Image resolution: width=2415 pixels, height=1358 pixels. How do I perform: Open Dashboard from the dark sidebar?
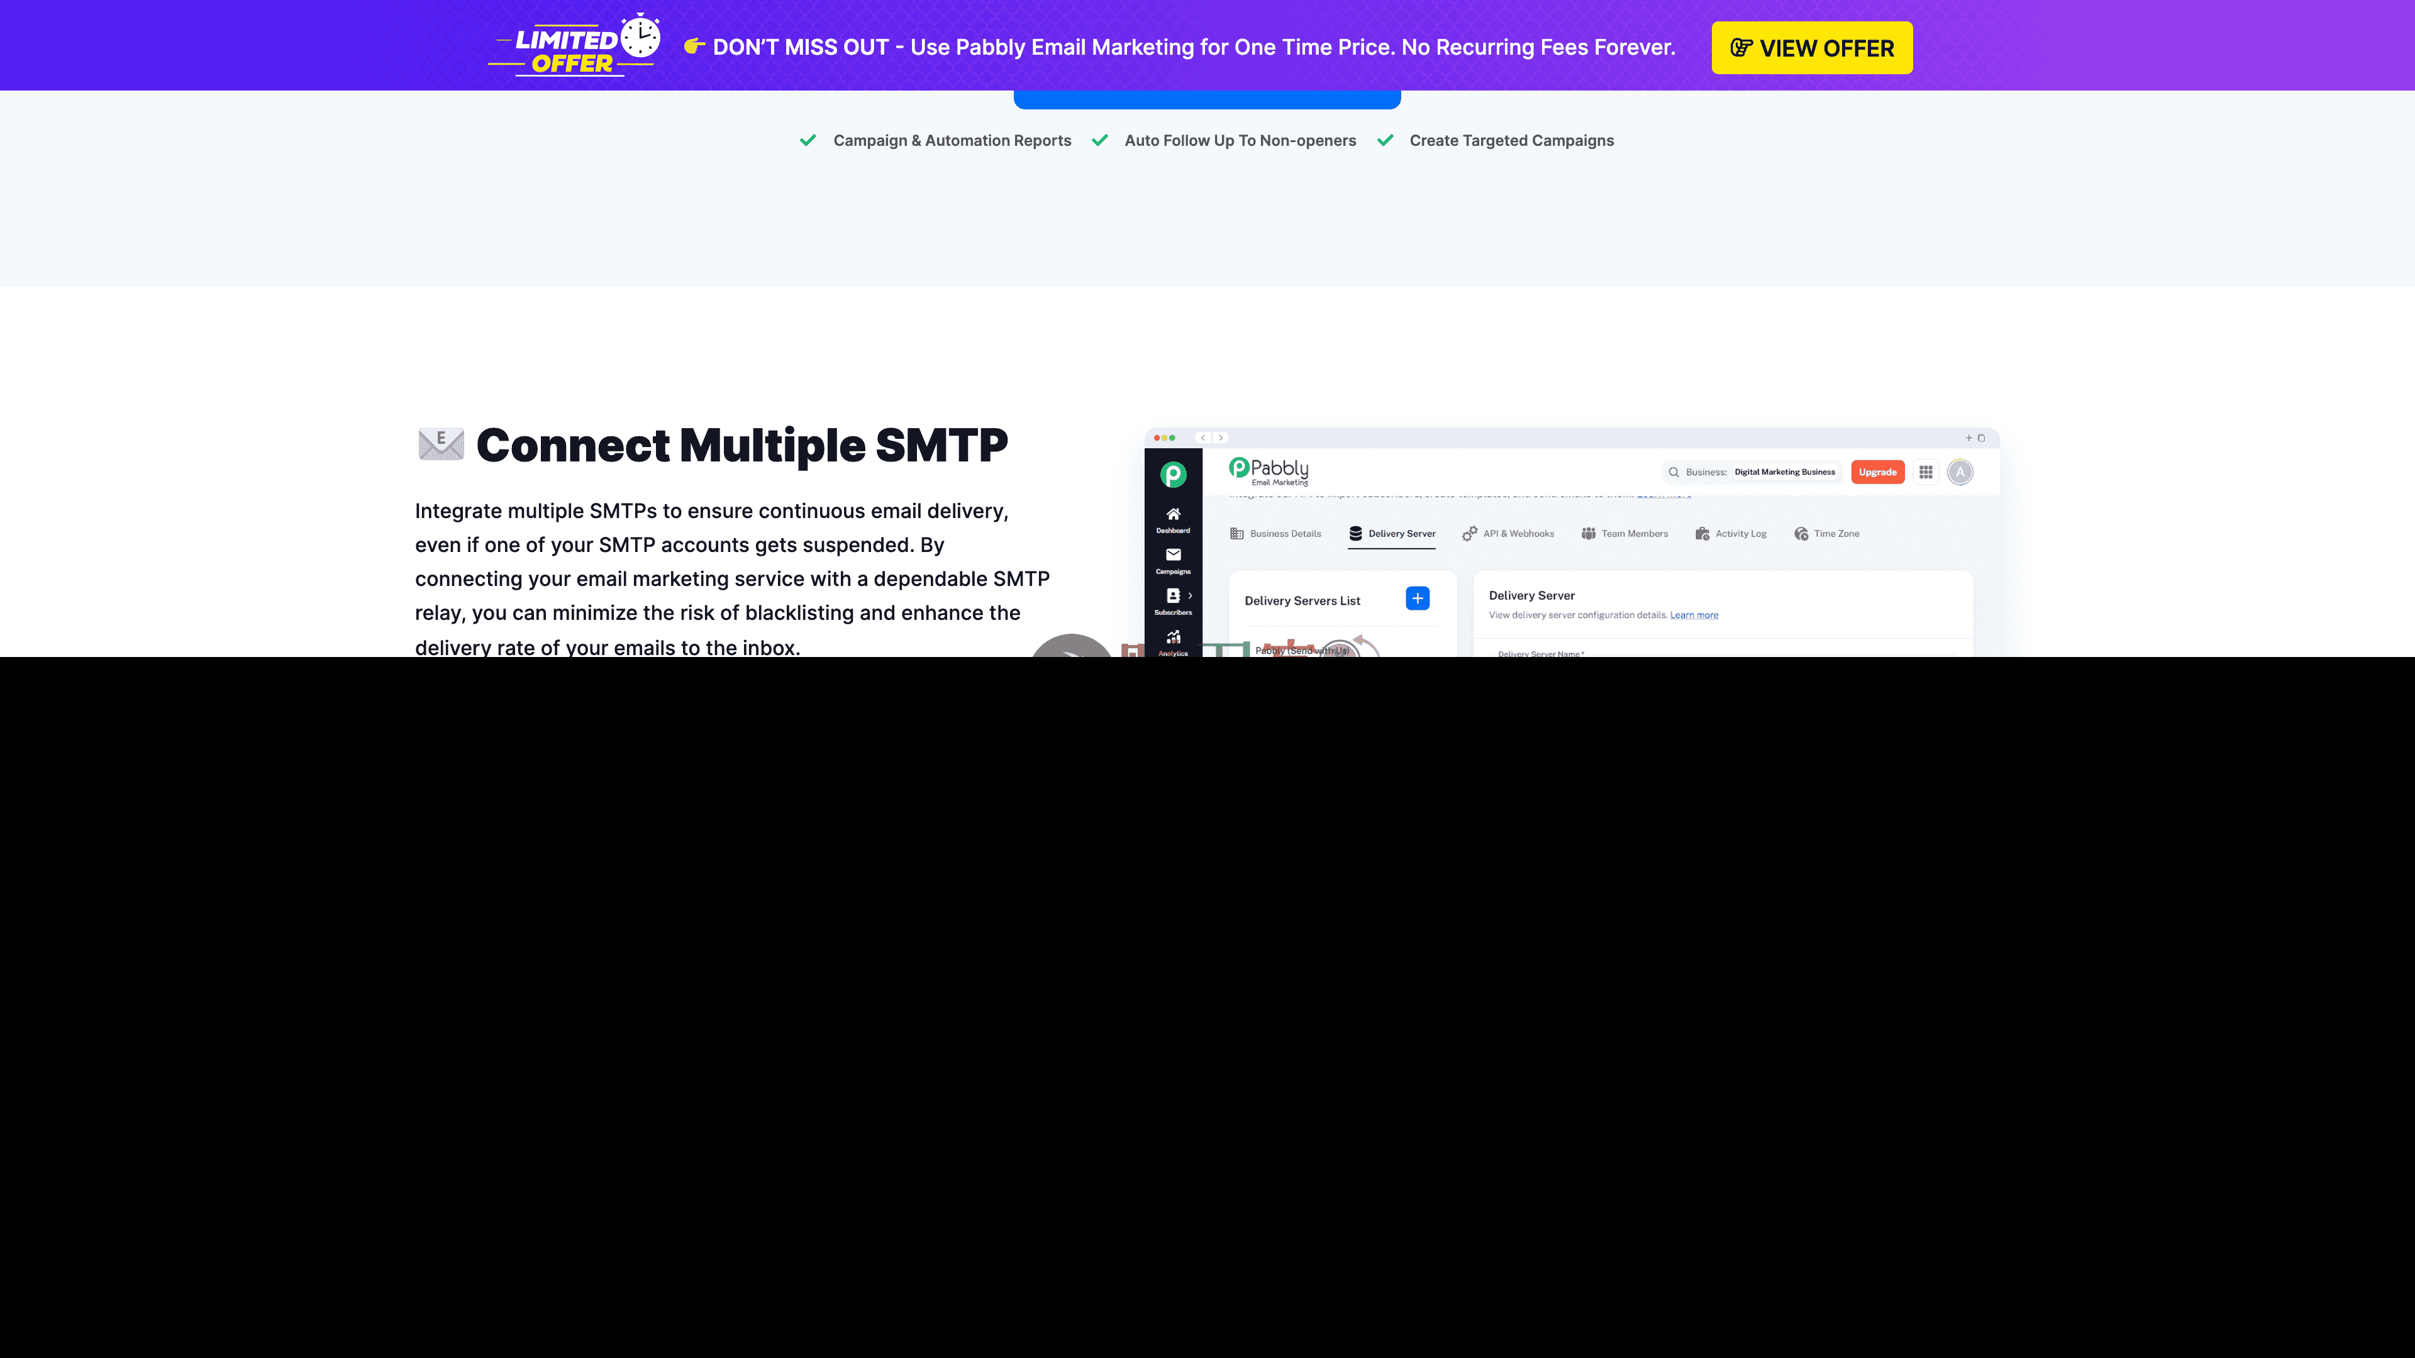1173,520
